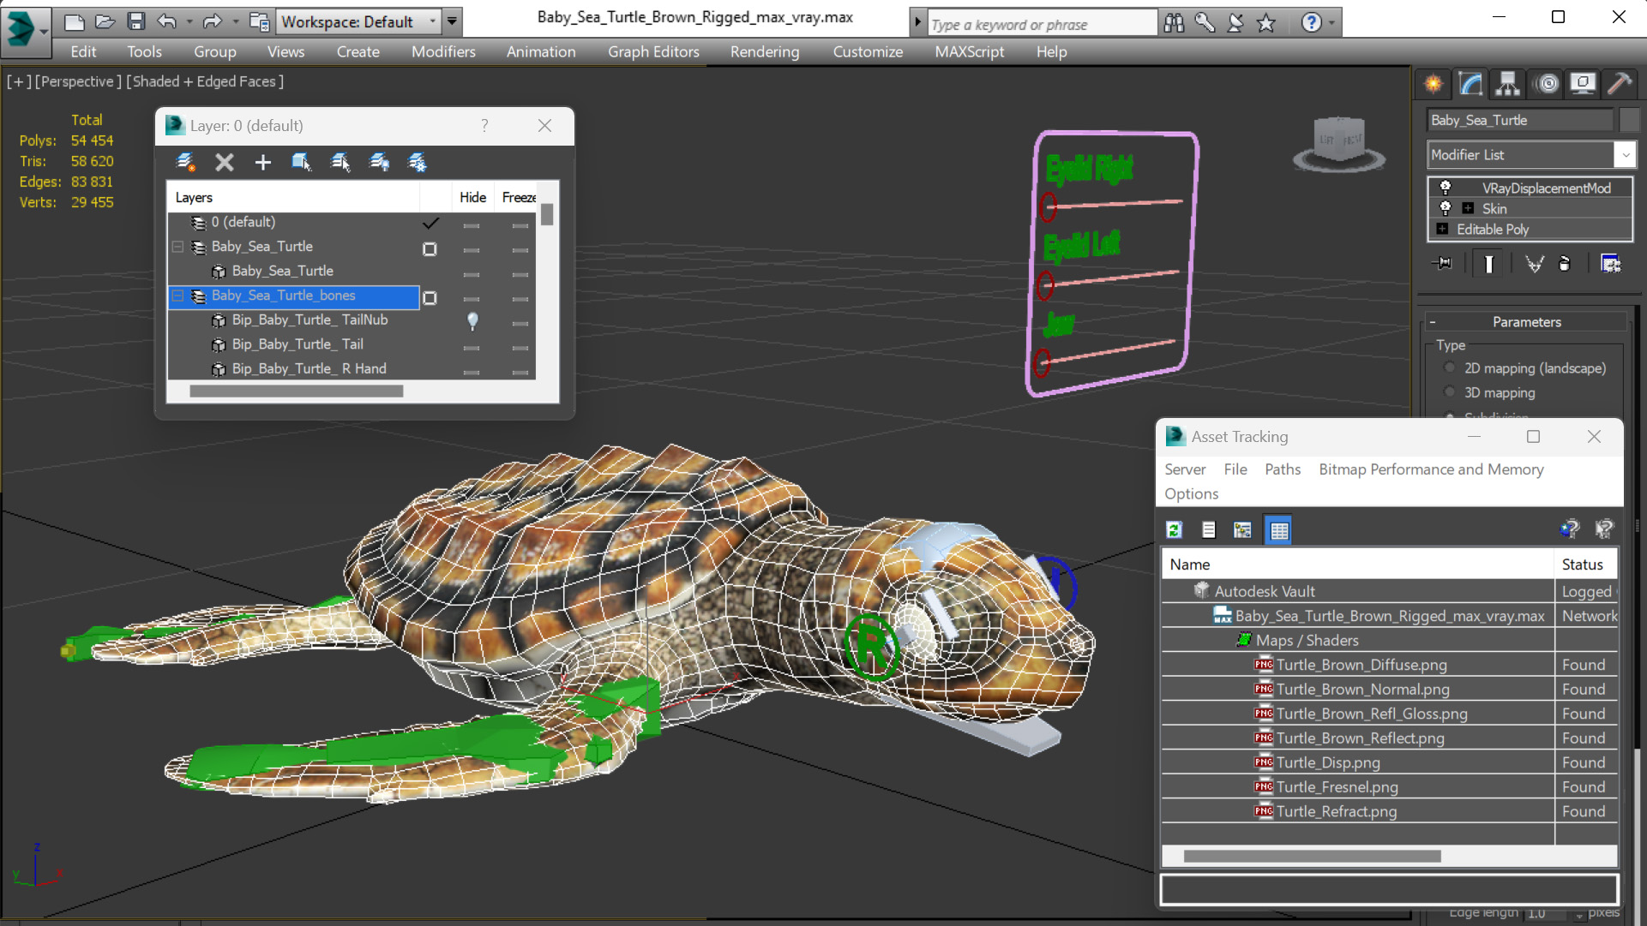Click the Create New Layer icon

click(x=185, y=162)
